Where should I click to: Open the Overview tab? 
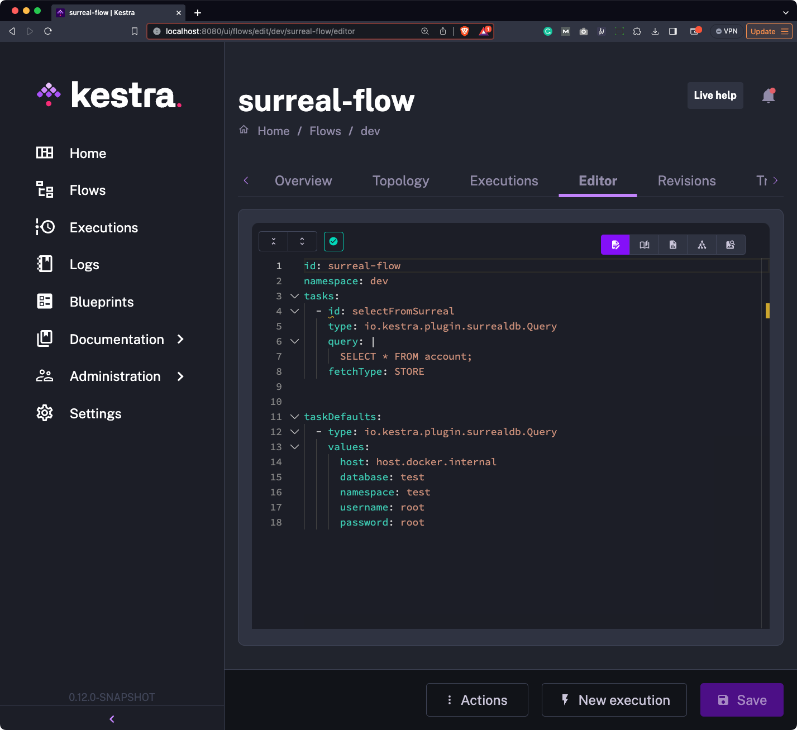[x=303, y=180]
